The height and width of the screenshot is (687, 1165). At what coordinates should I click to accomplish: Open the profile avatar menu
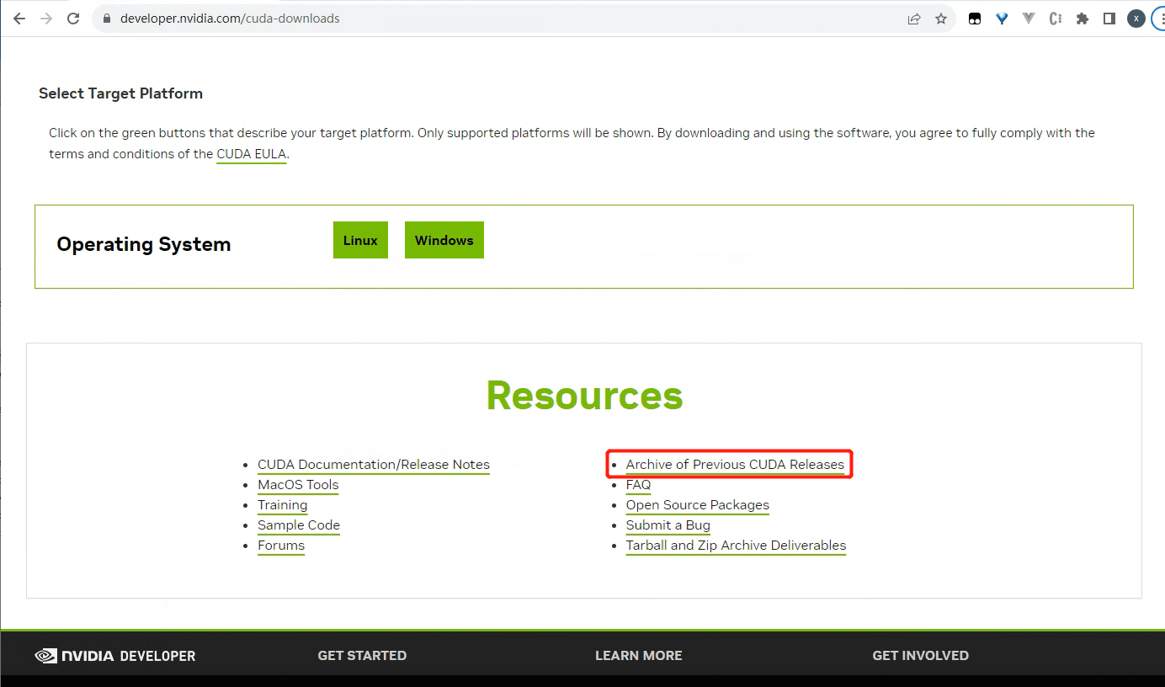coord(1136,19)
